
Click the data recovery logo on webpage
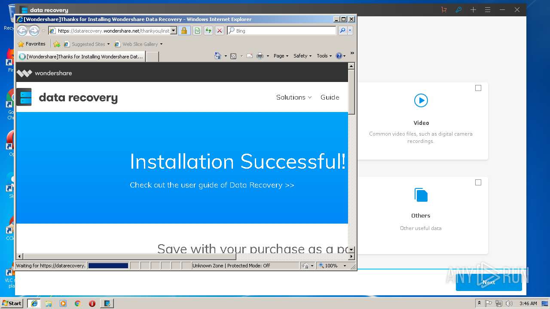coord(67,97)
